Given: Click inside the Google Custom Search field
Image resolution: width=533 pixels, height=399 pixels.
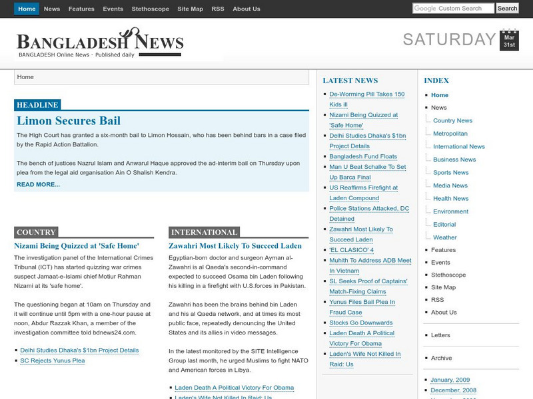Looking at the screenshot, I should pyautogui.click(x=453, y=9).
